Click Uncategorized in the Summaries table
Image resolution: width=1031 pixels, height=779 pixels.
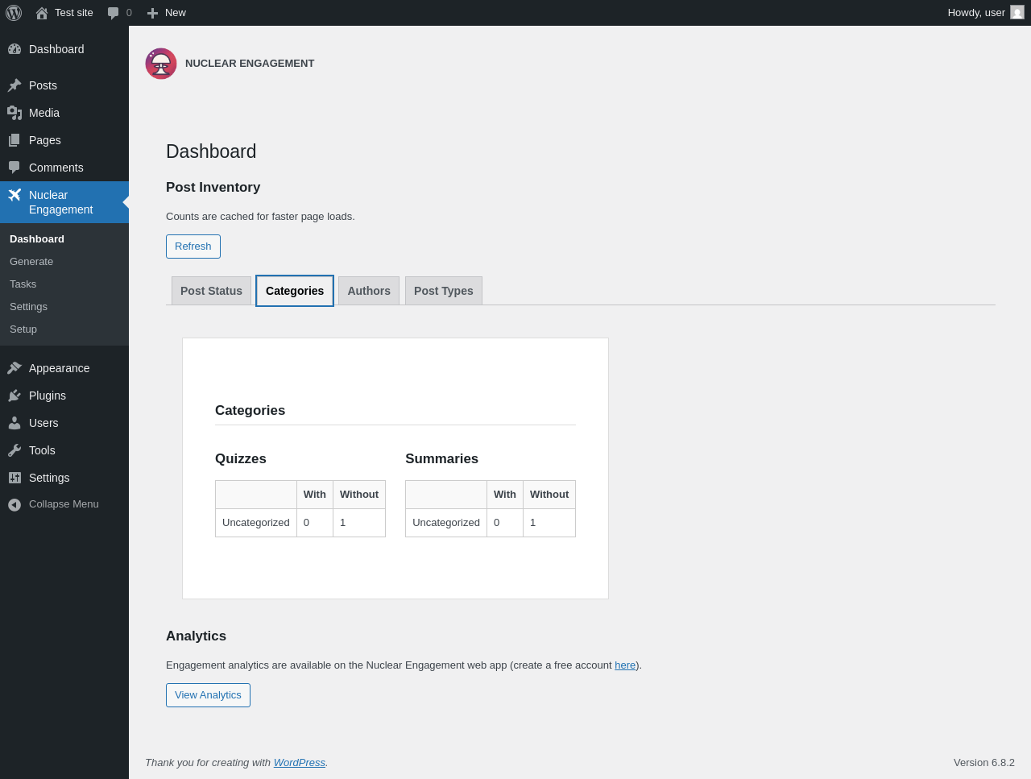(x=446, y=523)
